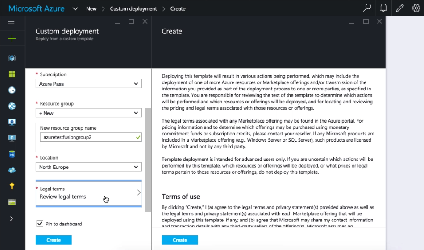Open the Subscription dropdown showing Azure Pass
This screenshot has width=424, height=250.
click(x=89, y=84)
